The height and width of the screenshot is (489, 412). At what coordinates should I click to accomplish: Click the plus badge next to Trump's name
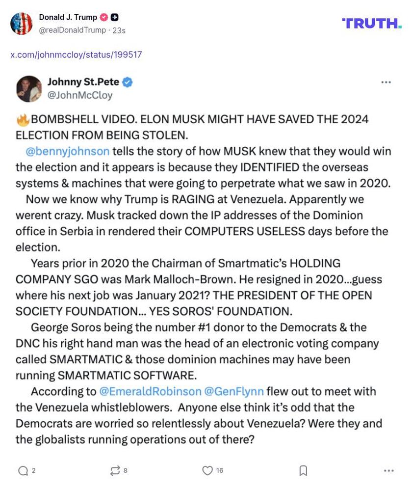tap(114, 17)
